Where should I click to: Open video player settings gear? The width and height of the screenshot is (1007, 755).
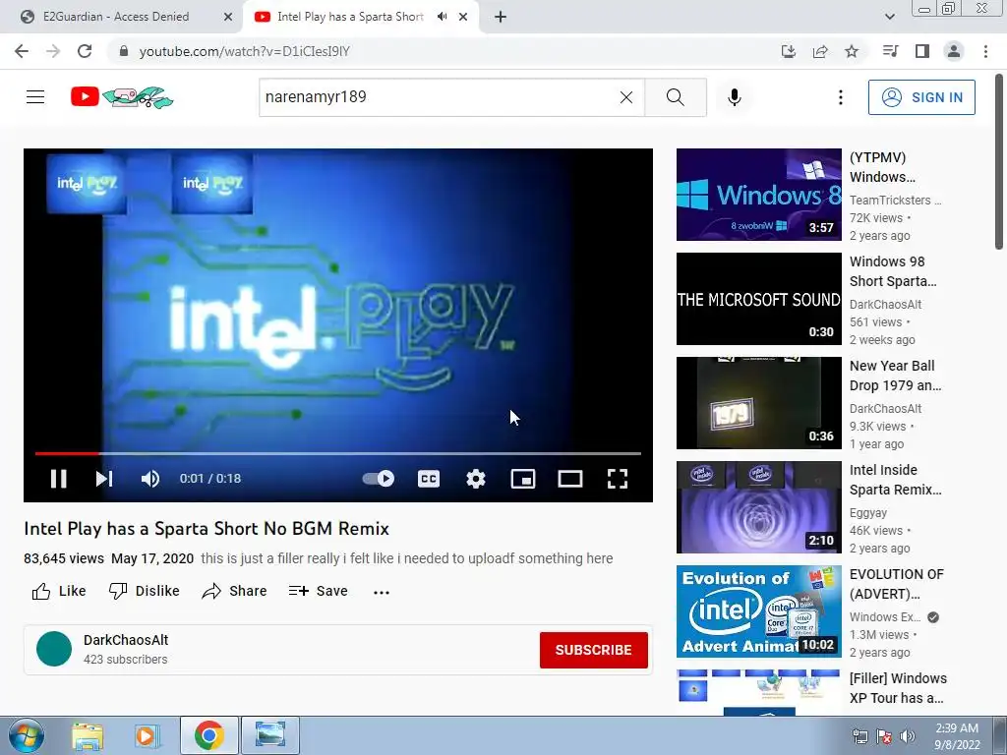pos(476,479)
